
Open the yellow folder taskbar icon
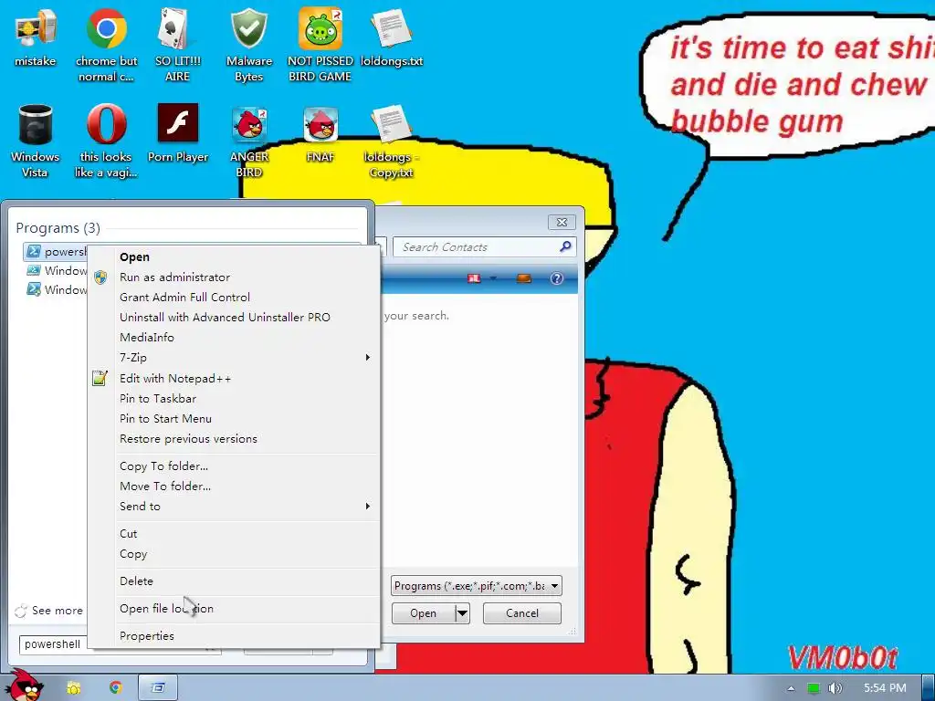point(74,688)
